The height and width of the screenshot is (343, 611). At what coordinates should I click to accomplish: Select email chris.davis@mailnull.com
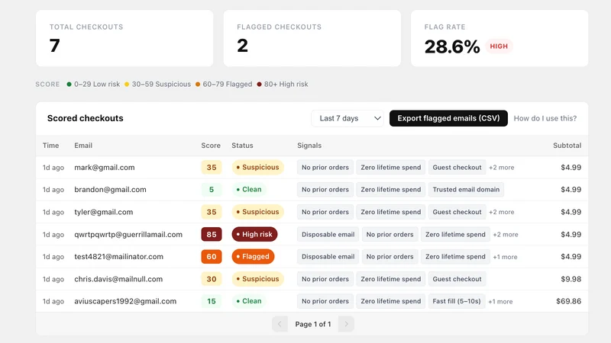tap(118, 279)
